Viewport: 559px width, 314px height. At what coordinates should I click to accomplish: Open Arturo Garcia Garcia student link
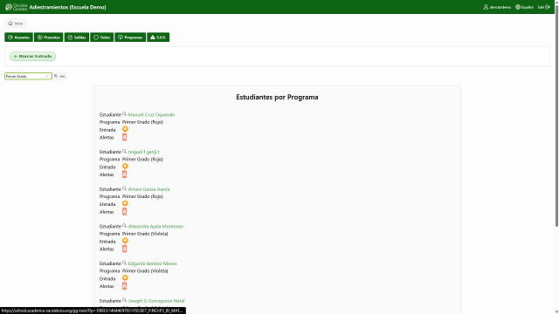148,189
